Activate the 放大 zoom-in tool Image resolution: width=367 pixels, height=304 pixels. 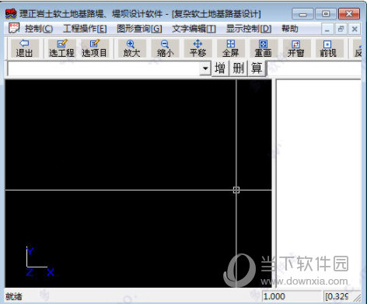131,48
